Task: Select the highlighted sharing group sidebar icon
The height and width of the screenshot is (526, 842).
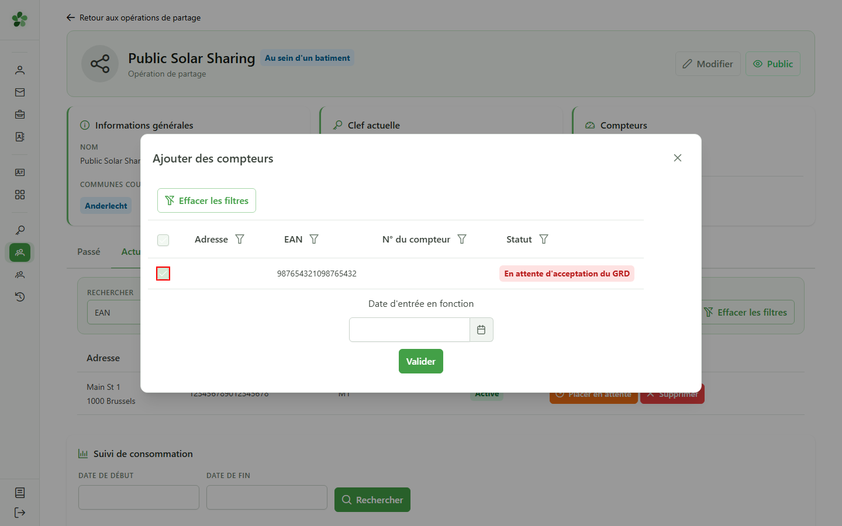Action: 20,252
